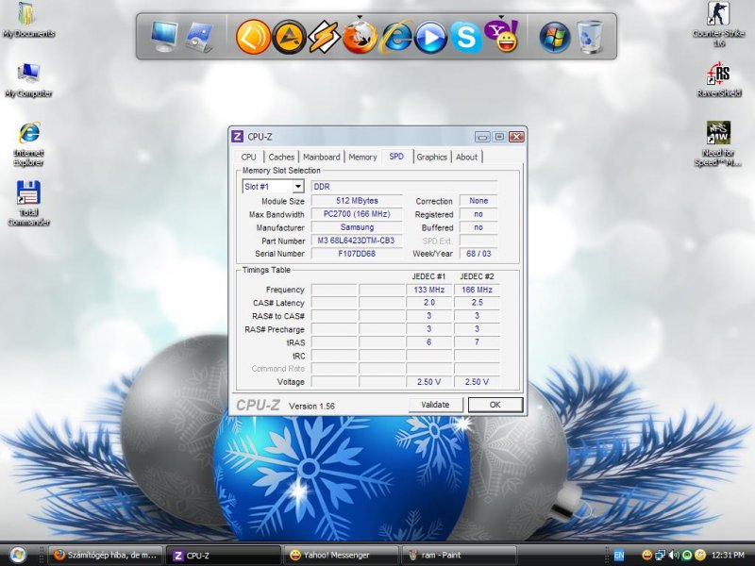The height and width of the screenshot is (566, 755).
Task: Switch to the Caches tab
Action: (281, 157)
